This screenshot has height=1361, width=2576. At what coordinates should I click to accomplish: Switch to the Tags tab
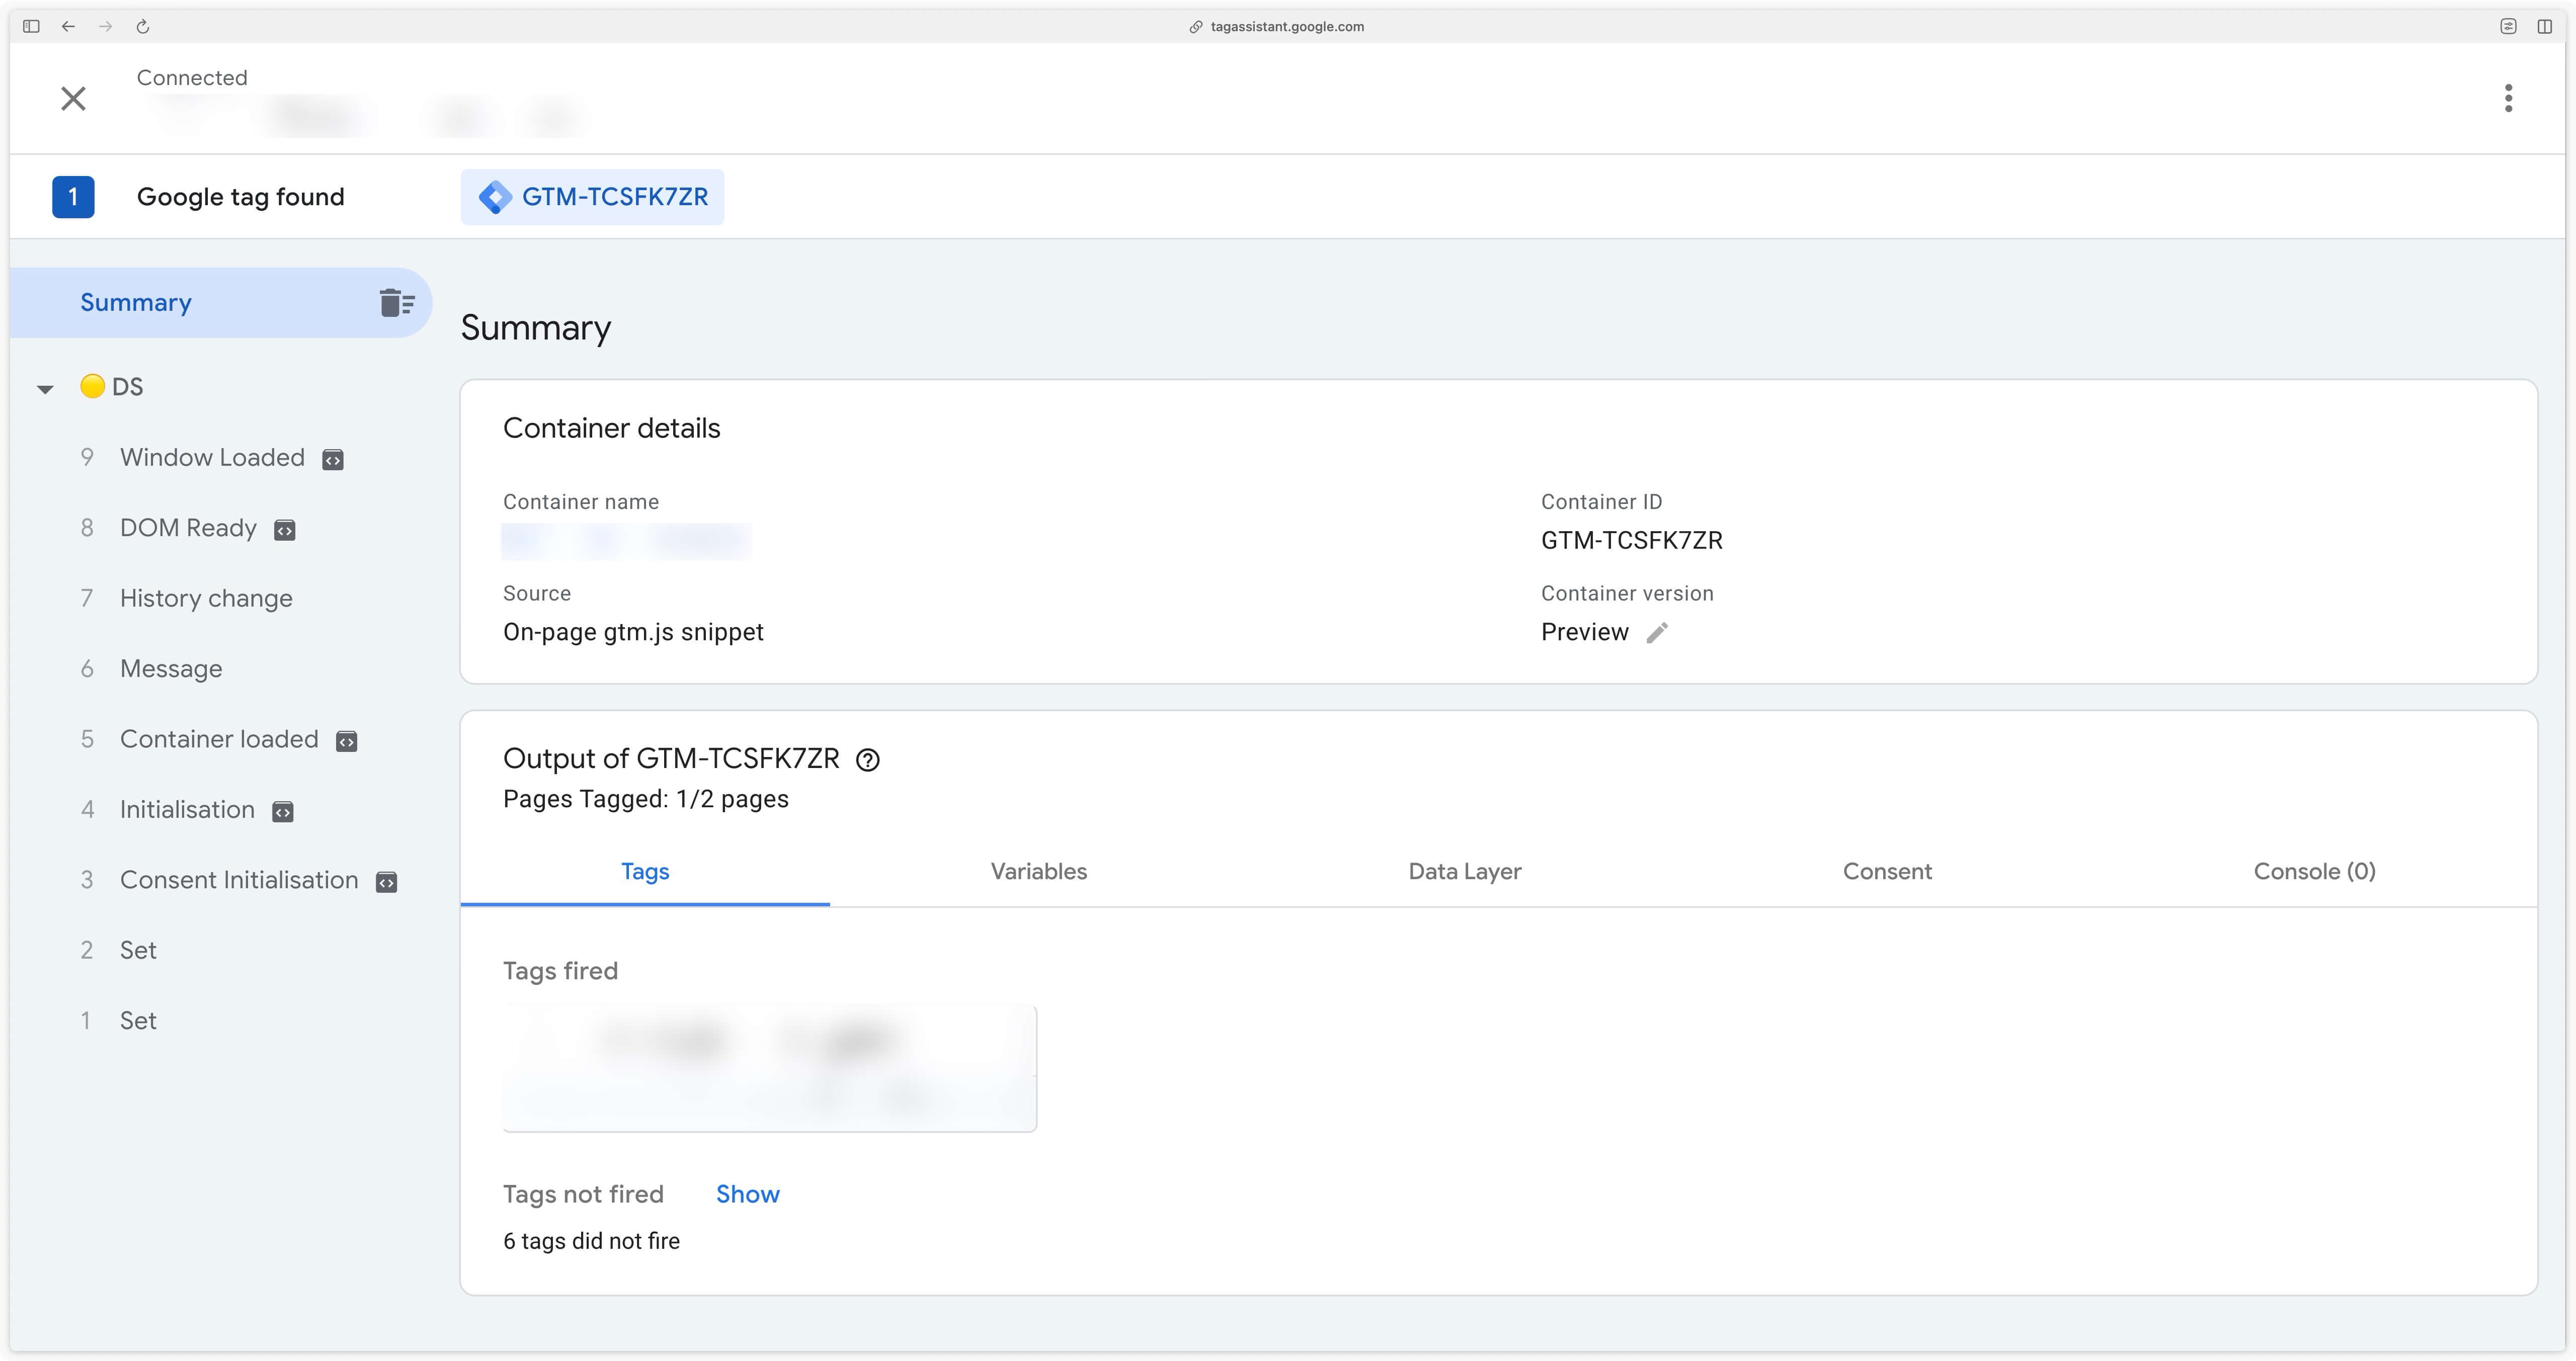645,872
